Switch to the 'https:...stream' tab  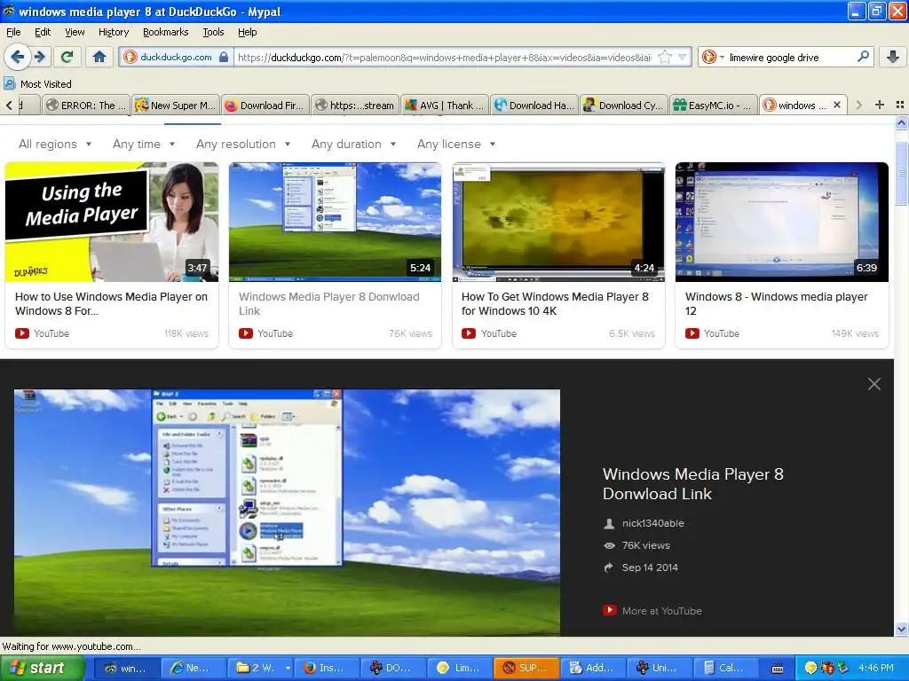355,105
